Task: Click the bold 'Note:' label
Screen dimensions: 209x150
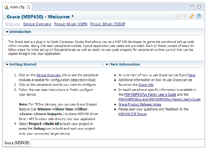Action: click(x=23, y=104)
